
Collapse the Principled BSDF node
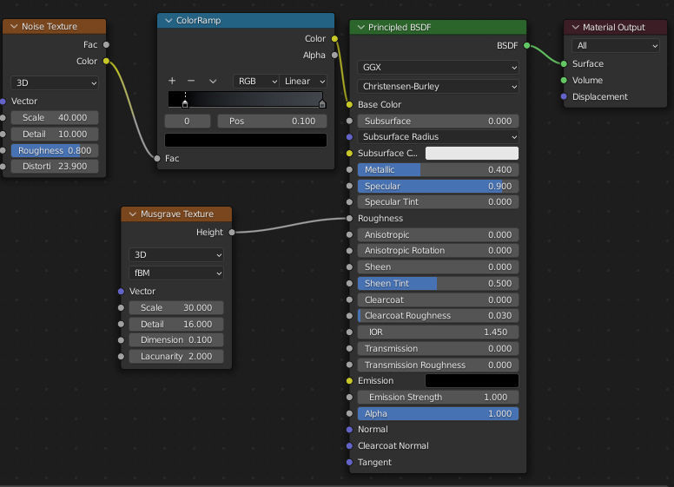tap(360, 28)
